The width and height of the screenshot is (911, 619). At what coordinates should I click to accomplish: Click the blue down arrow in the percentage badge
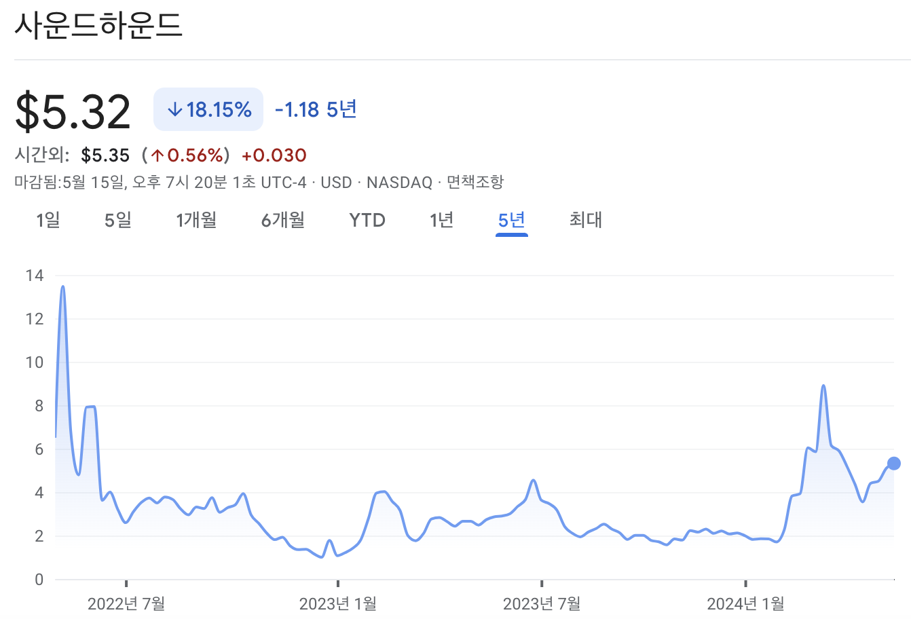[176, 109]
